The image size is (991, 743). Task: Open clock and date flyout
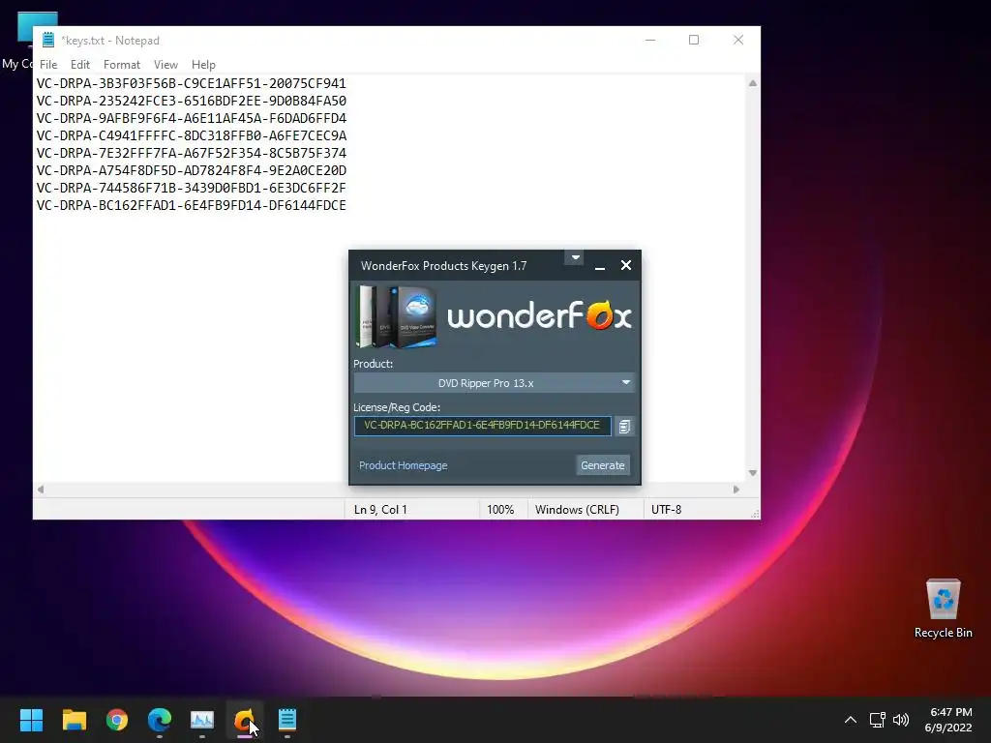[x=948, y=720]
